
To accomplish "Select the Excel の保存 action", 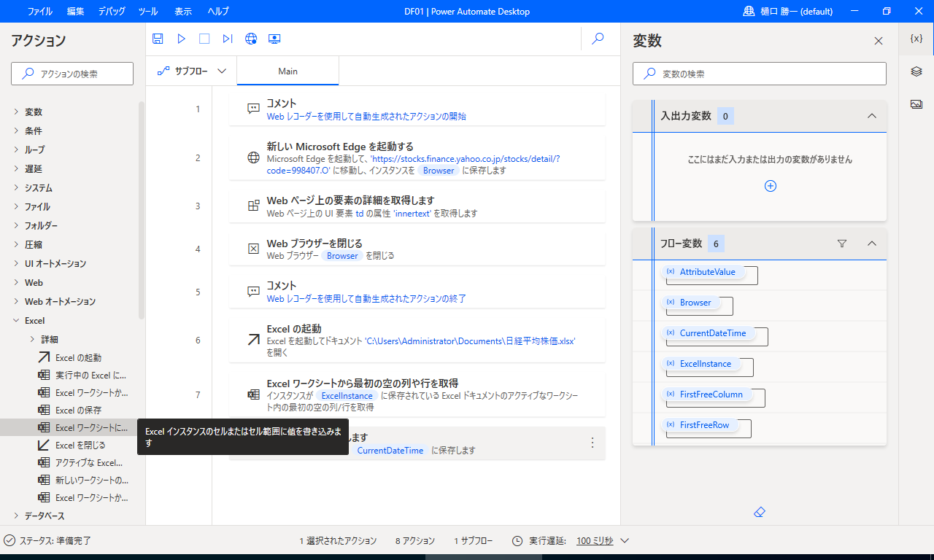I will tap(78, 410).
